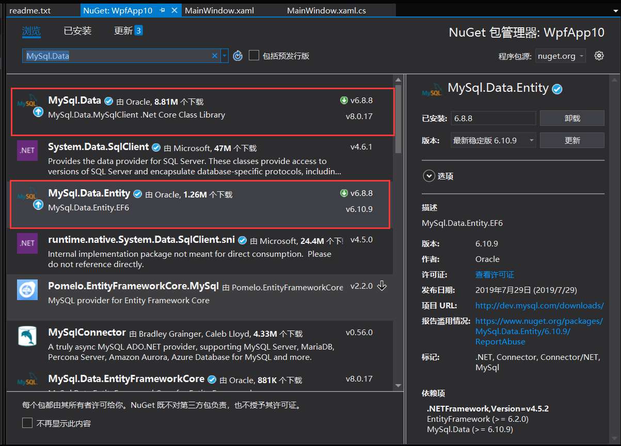The image size is (621, 446).
Task: Click scroll up arrow of package list
Action: coord(398,80)
